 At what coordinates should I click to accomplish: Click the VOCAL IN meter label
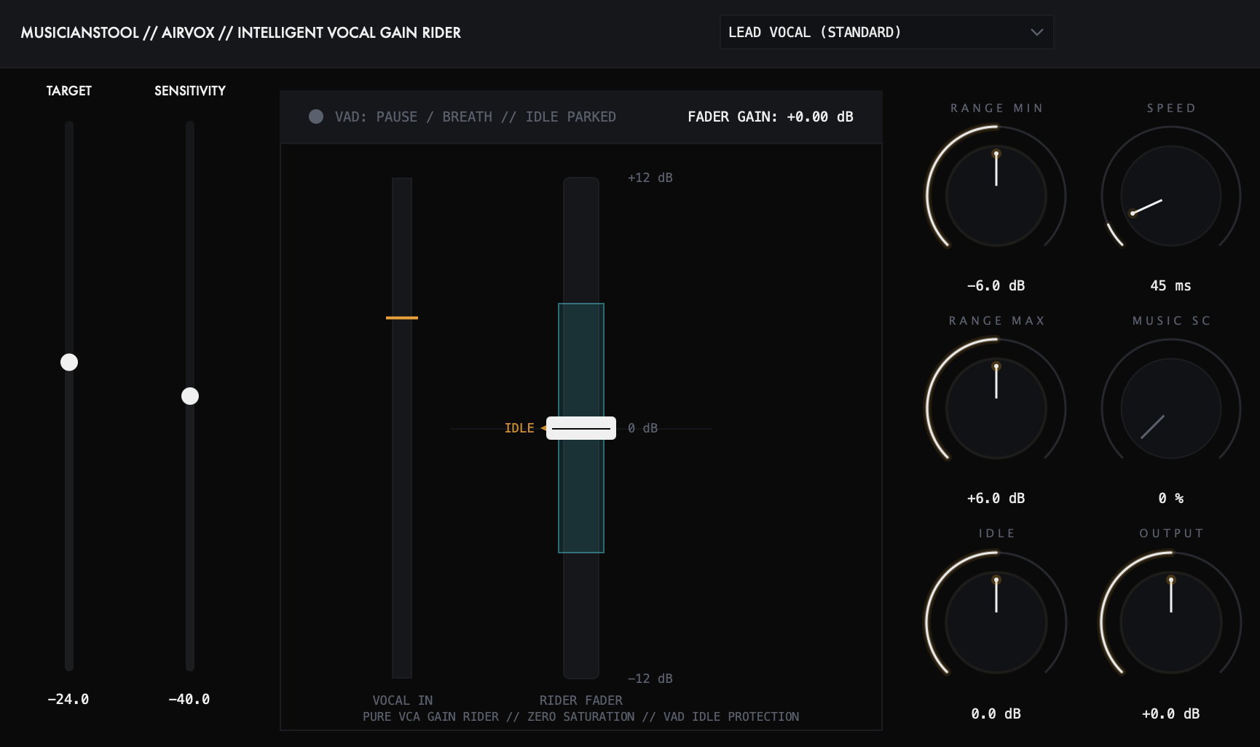[x=403, y=700]
